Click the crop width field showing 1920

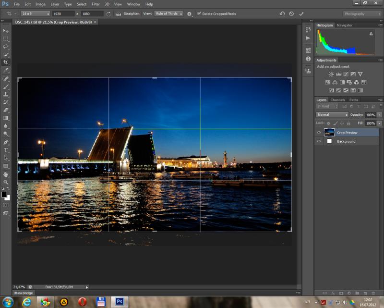(63, 14)
